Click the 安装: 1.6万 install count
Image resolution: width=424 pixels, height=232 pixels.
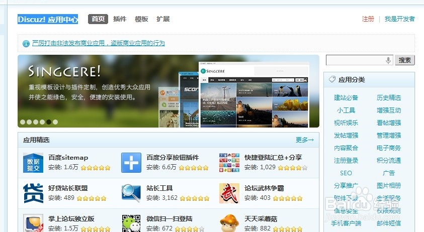pos(63,167)
